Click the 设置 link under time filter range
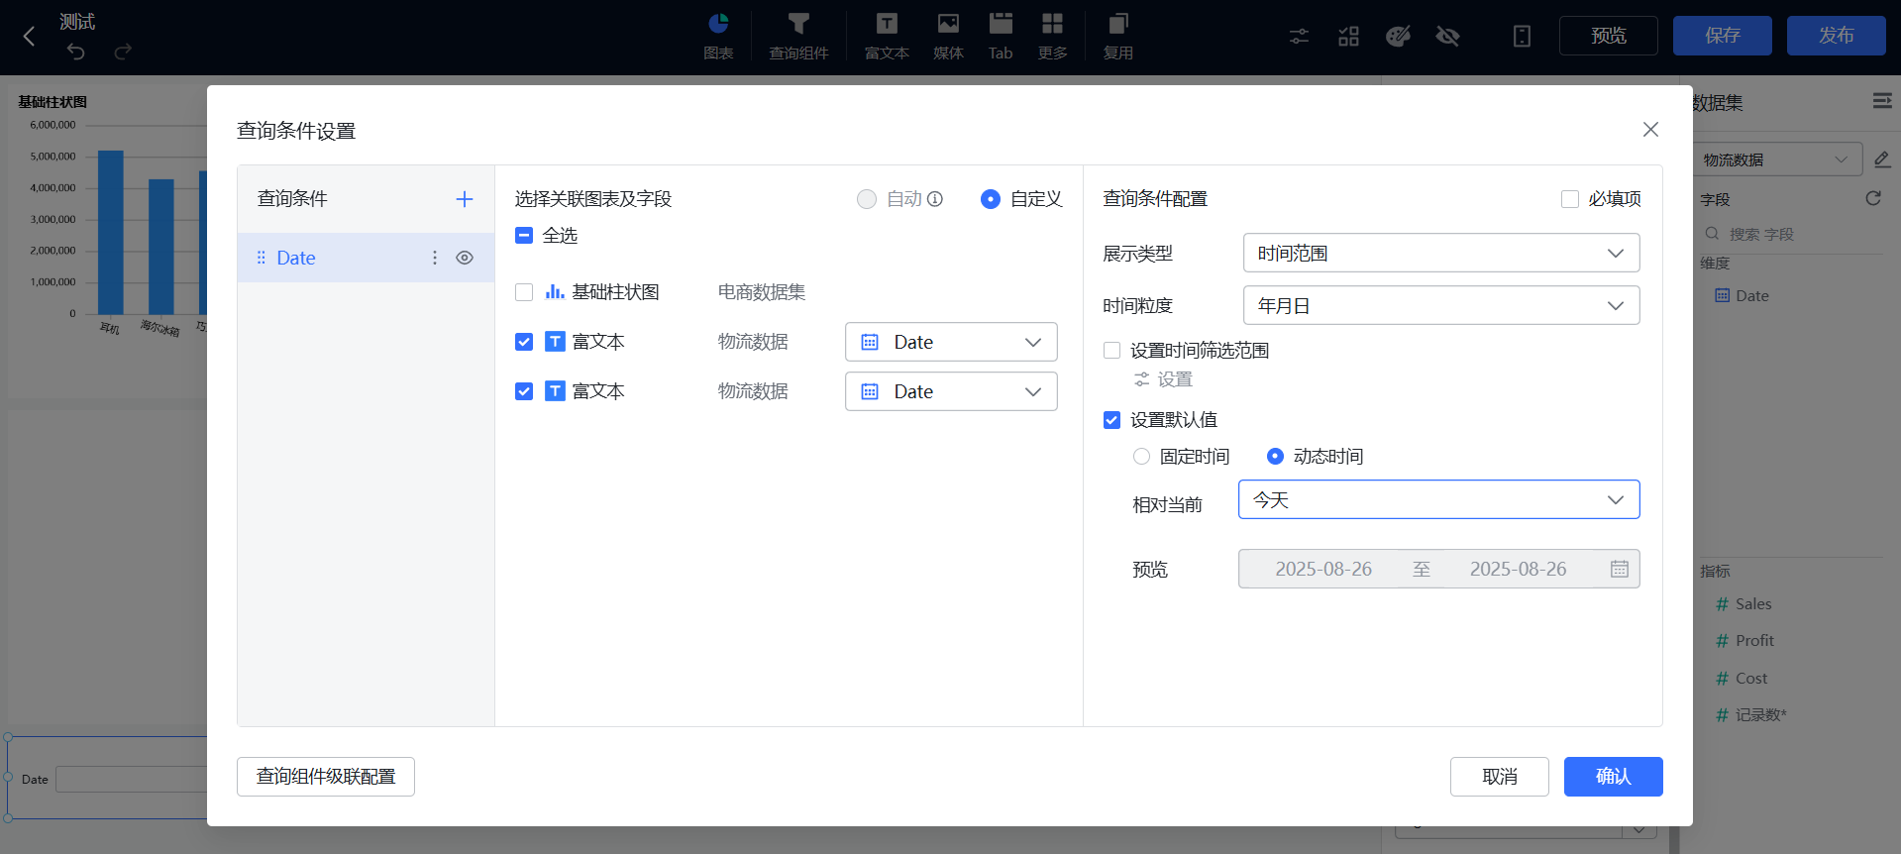Image resolution: width=1901 pixels, height=854 pixels. (1163, 379)
